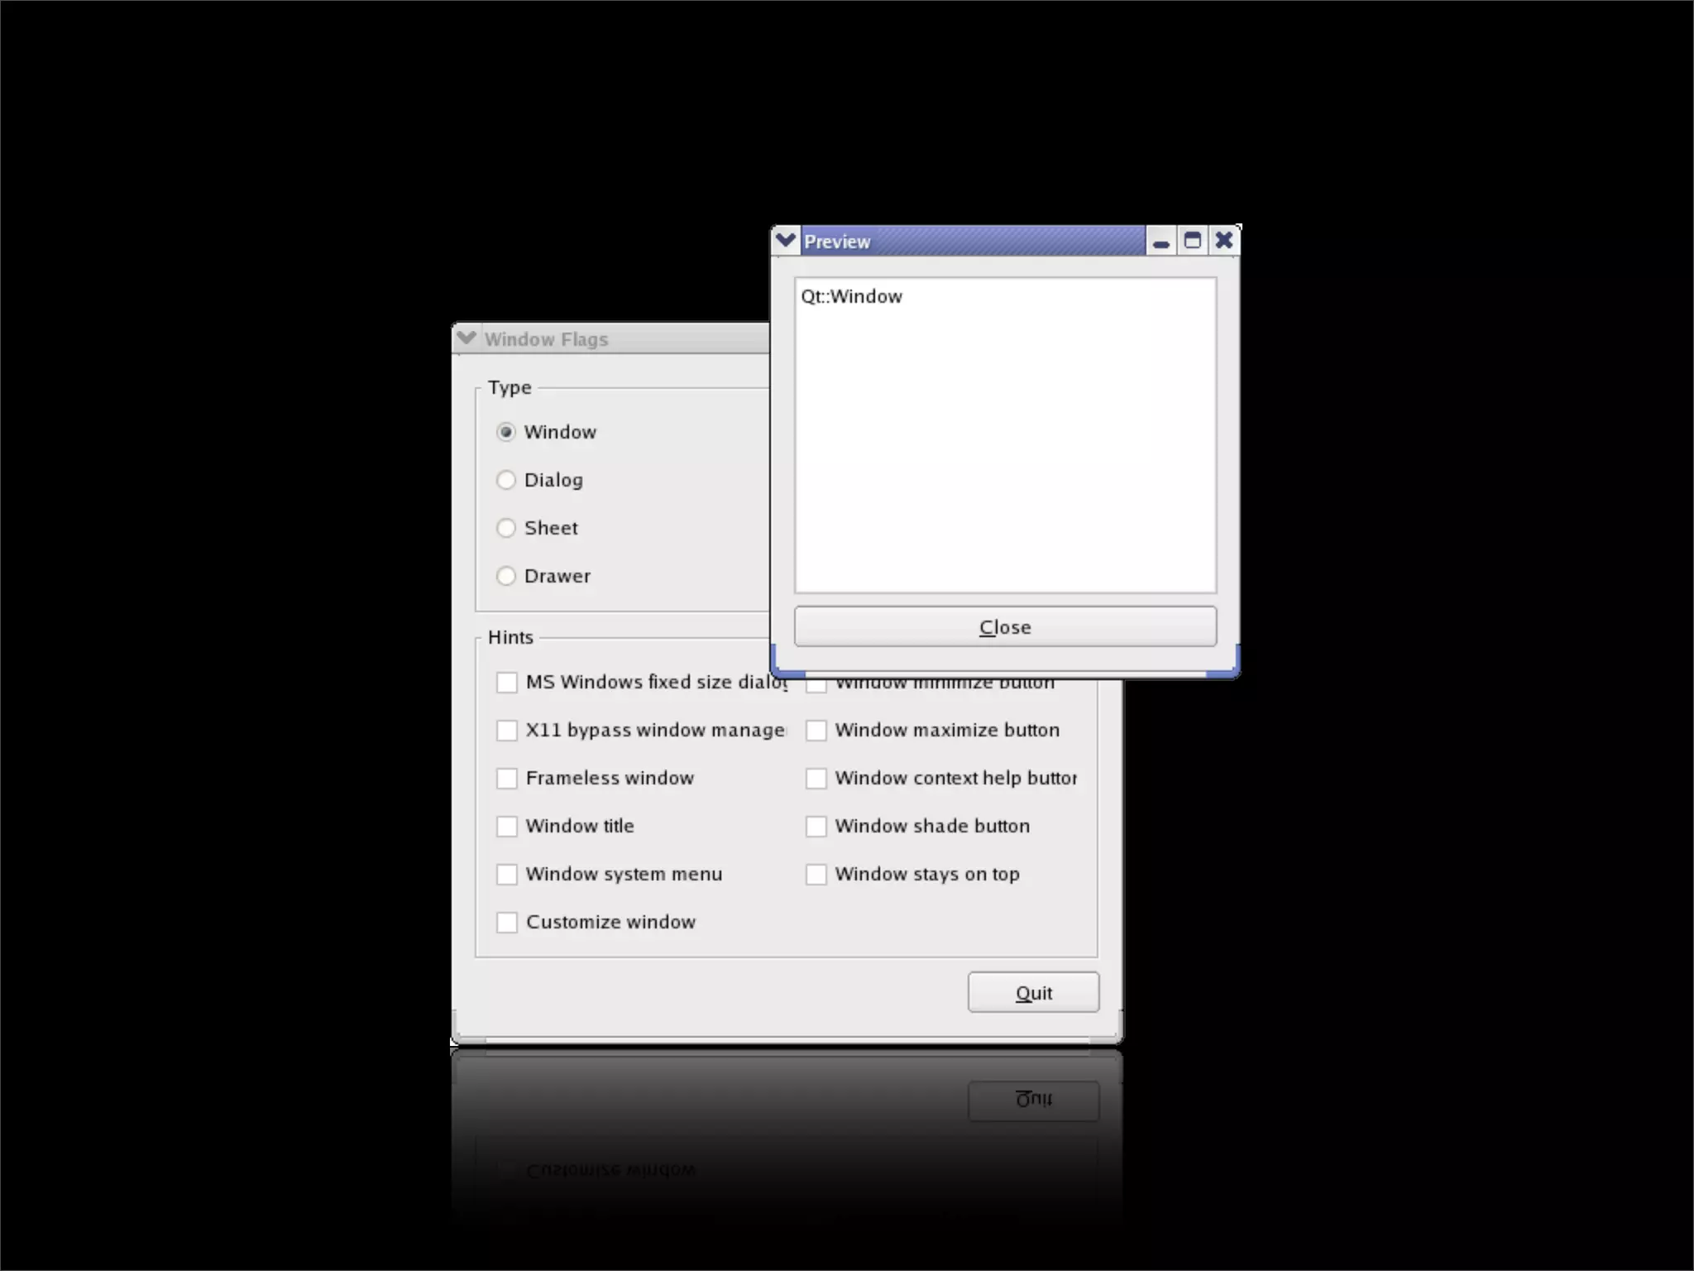Click the Window Flags title bar chevron
The width and height of the screenshot is (1694, 1271).
tap(467, 338)
